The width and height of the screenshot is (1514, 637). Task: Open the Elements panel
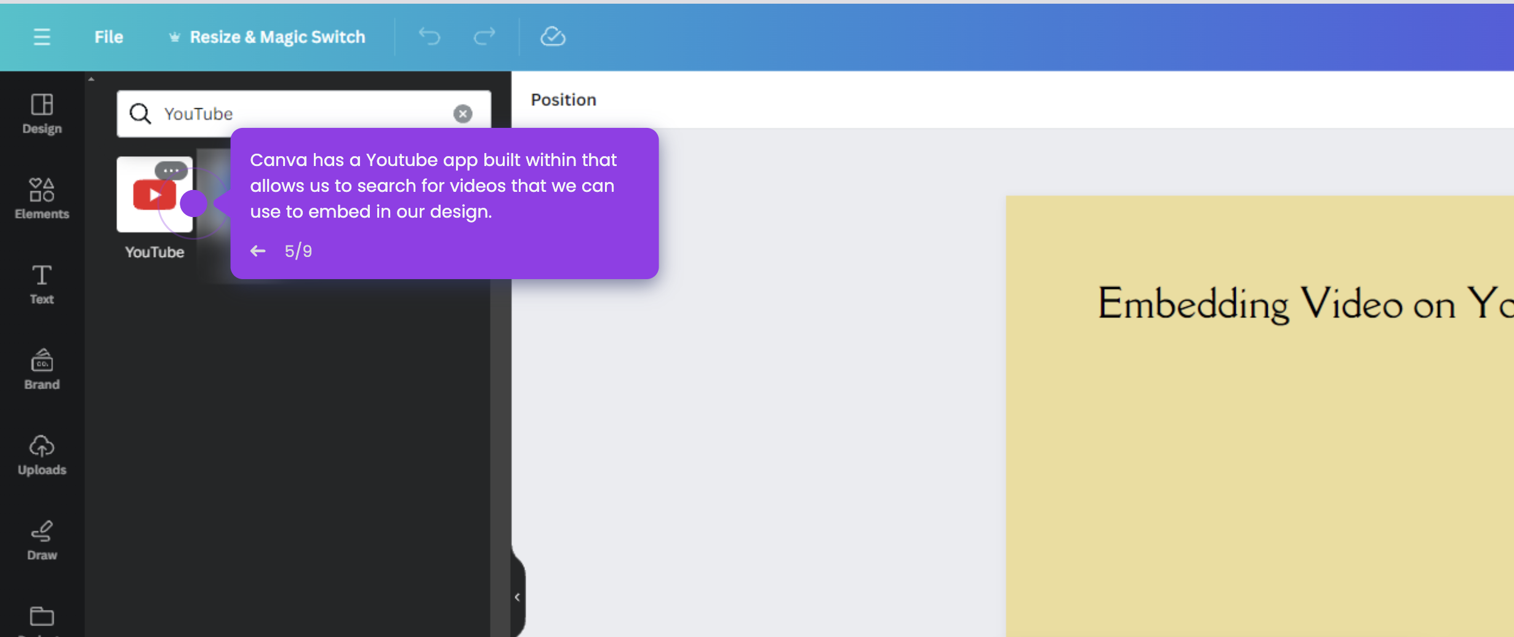coord(41,198)
